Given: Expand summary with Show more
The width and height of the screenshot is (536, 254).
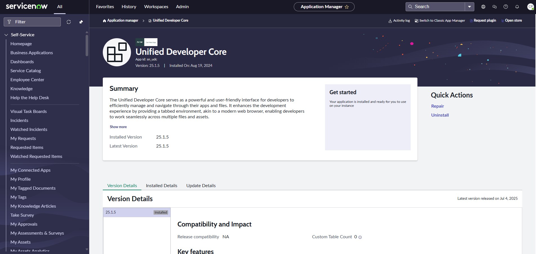Looking at the screenshot, I should (118, 127).
